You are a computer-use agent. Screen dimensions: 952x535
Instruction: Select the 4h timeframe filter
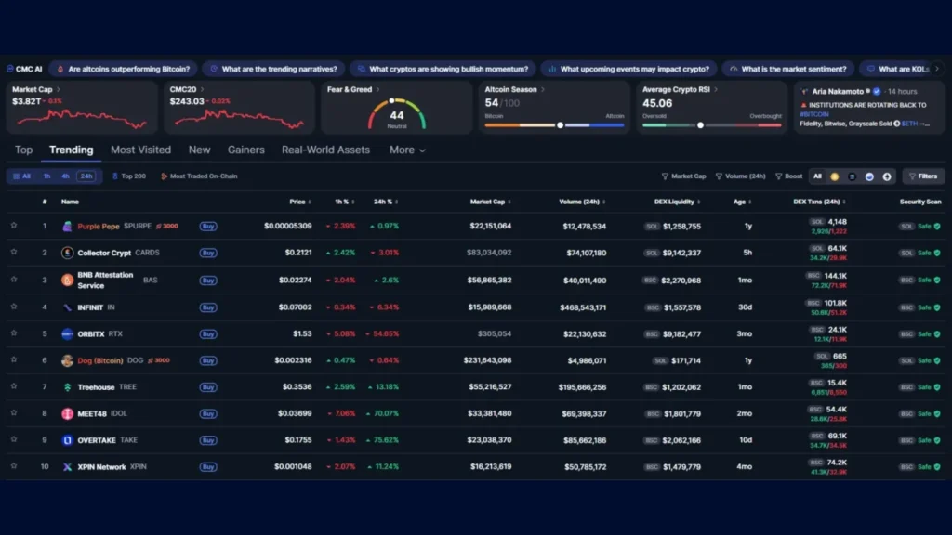click(x=65, y=176)
